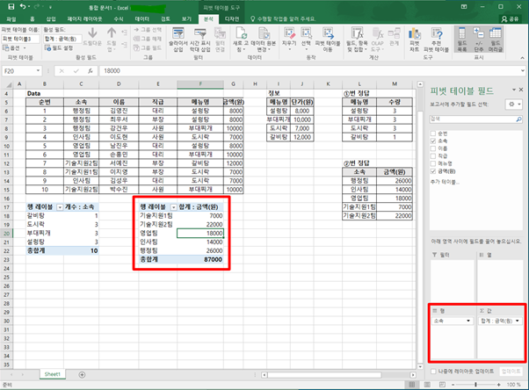Uncheck the 소속 field checkbox
Image resolution: width=529 pixels, height=390 pixels.
433,141
